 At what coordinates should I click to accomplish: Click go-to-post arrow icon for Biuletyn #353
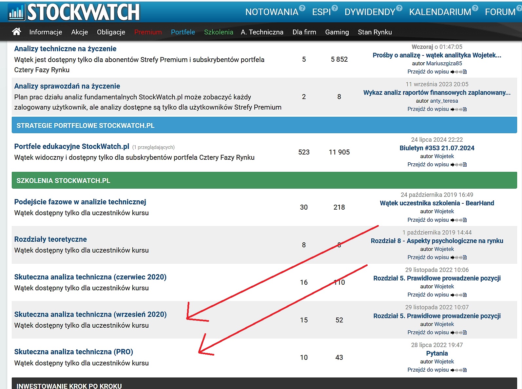click(x=458, y=165)
